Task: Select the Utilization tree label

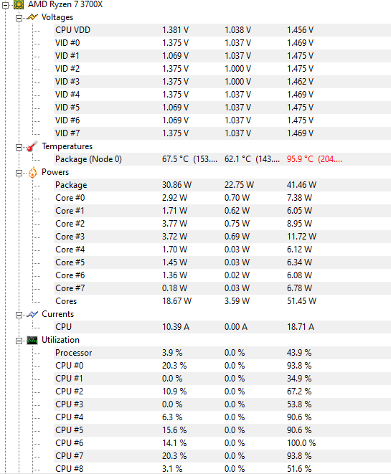Action: [60, 340]
